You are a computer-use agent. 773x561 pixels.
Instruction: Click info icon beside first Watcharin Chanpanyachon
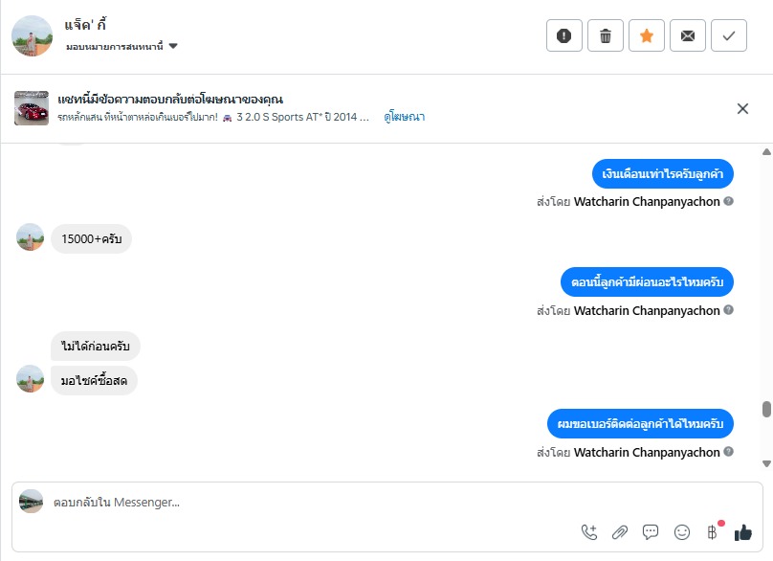[729, 202]
